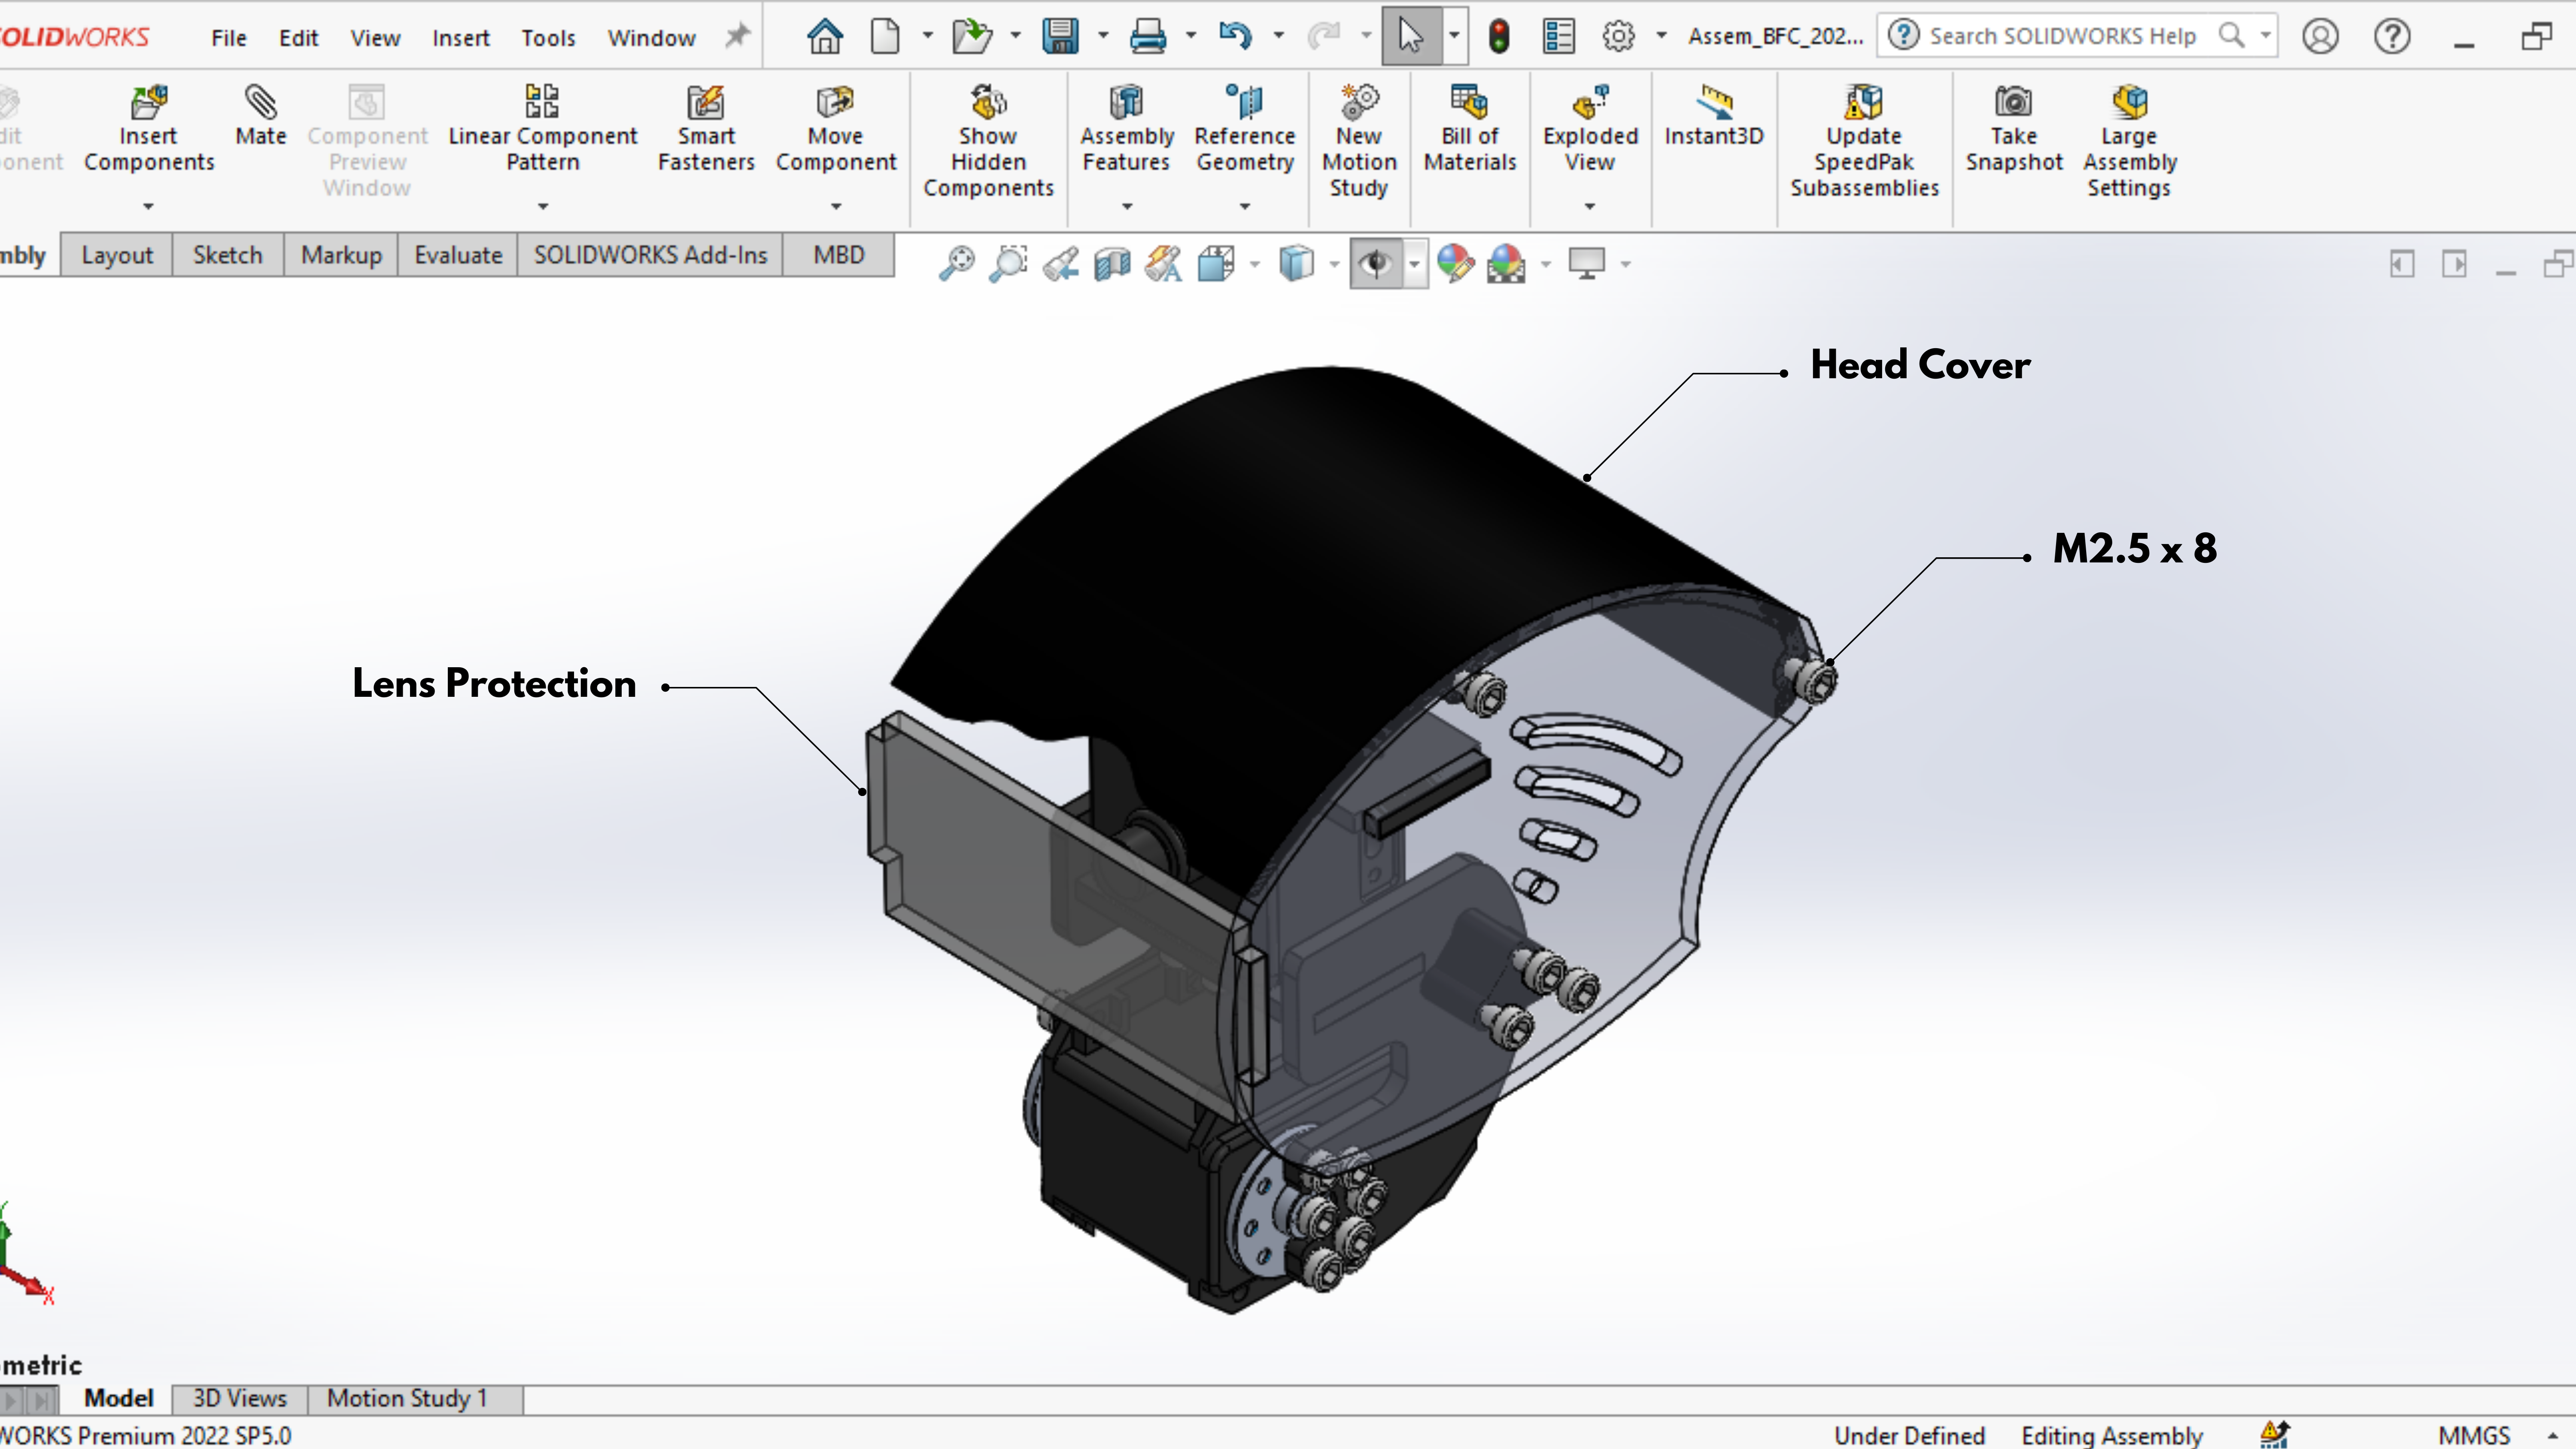Viewport: 2576px width, 1449px height.
Task: Save the assembly with Save icon
Action: 1060,37
